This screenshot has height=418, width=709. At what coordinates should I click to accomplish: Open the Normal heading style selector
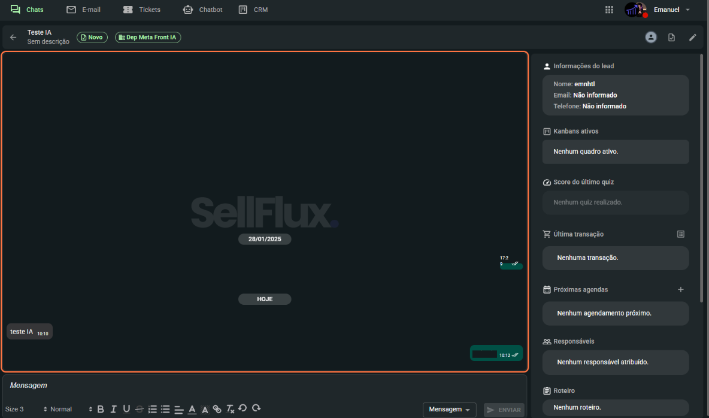(x=71, y=410)
